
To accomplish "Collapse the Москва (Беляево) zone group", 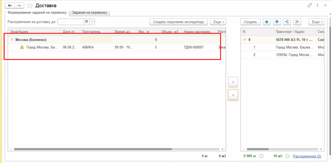I will (12, 40).
